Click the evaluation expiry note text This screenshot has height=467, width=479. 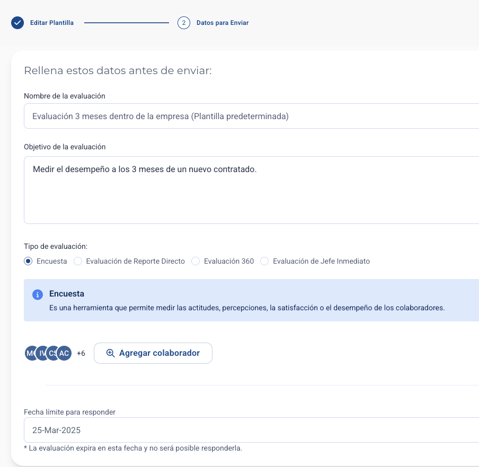click(133, 448)
